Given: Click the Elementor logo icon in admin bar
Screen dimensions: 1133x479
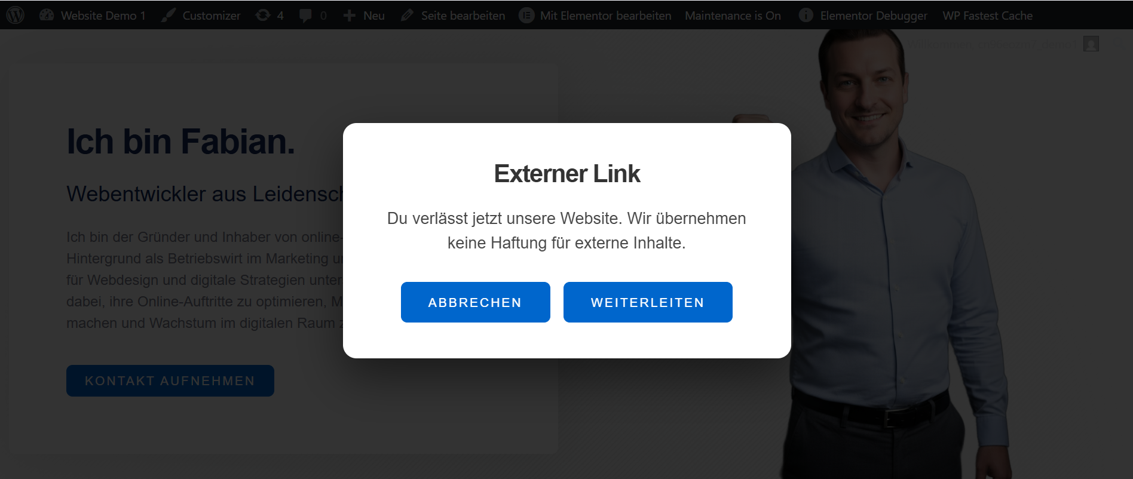Looking at the screenshot, I should pyautogui.click(x=526, y=16).
